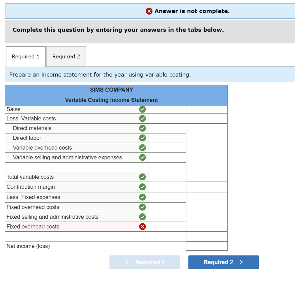Select the Required 1 tab
295x282 pixels.
tap(25, 56)
